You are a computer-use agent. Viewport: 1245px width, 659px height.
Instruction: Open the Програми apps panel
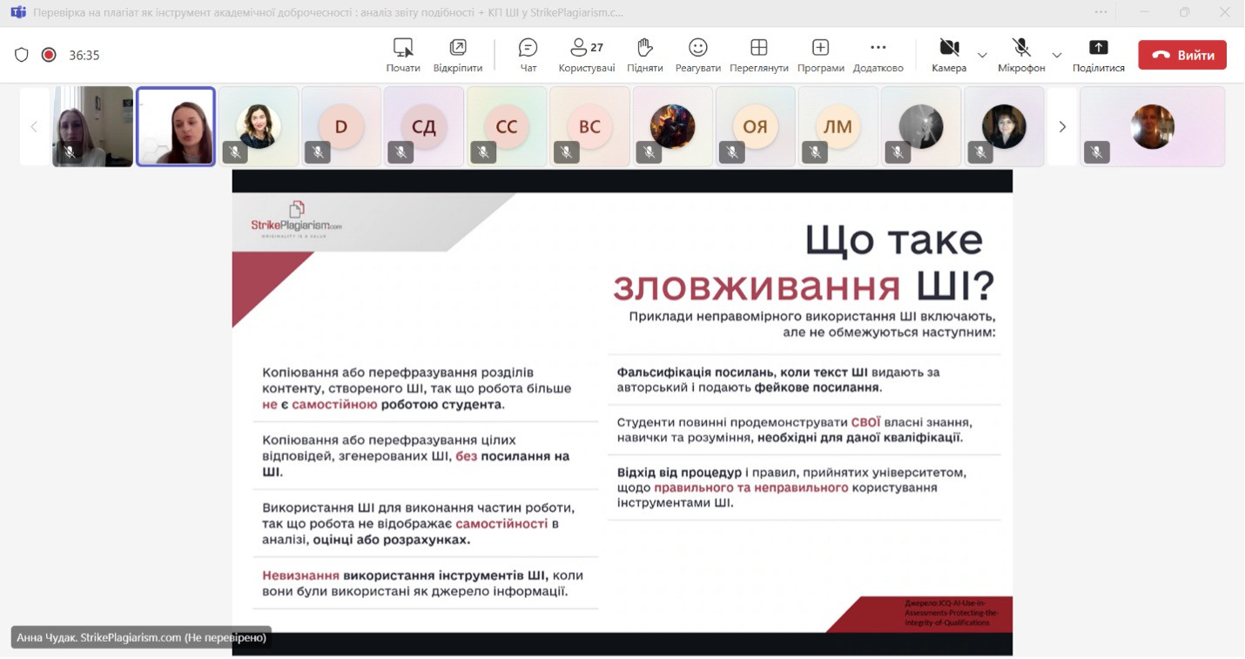820,55
